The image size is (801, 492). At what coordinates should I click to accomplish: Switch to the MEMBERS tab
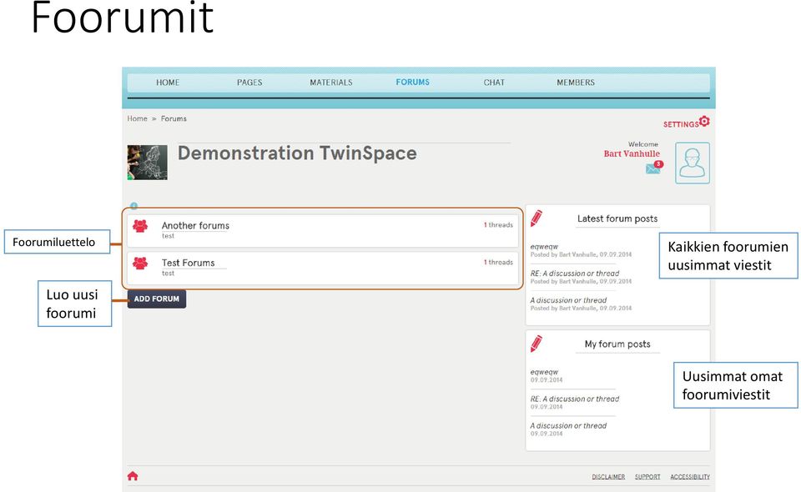click(x=576, y=83)
